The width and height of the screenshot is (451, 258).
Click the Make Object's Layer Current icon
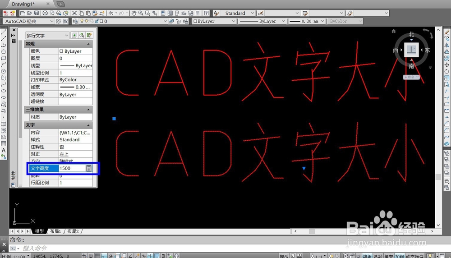(x=171, y=21)
